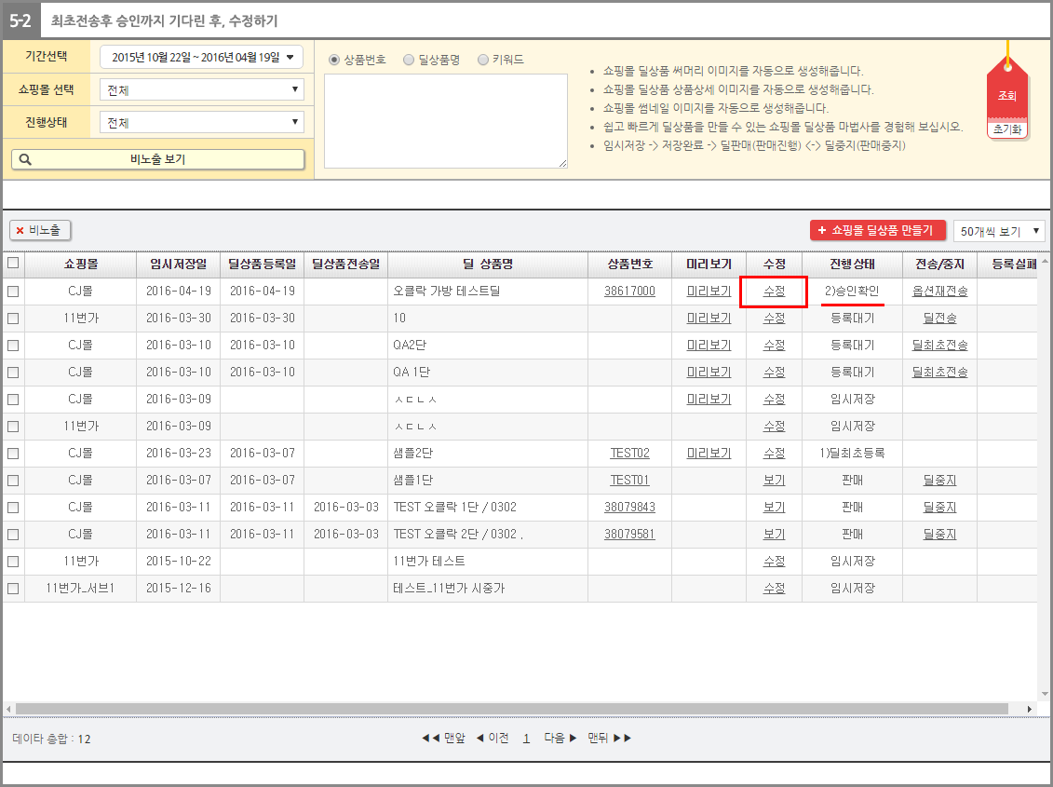Click 수정 link for 오클락 가방 테스트딜
The image size is (1053, 787).
coord(774,292)
